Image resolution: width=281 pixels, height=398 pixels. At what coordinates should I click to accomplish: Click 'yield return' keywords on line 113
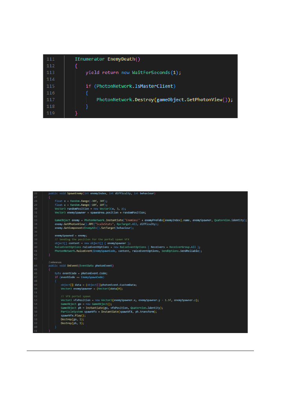tap(102, 72)
